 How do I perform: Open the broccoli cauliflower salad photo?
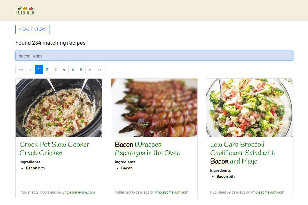[x=250, y=108]
